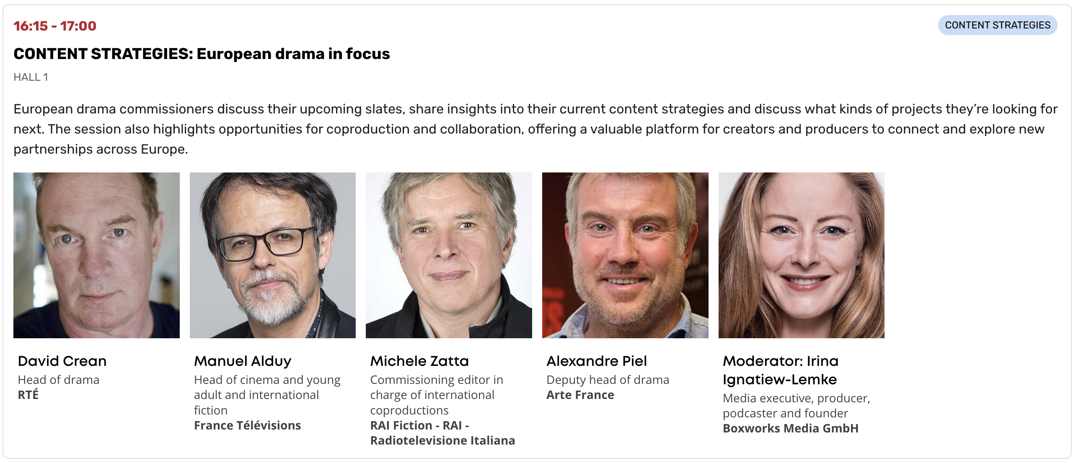This screenshot has width=1076, height=463.
Task: Select the France Télévisions company name
Action: 247,425
